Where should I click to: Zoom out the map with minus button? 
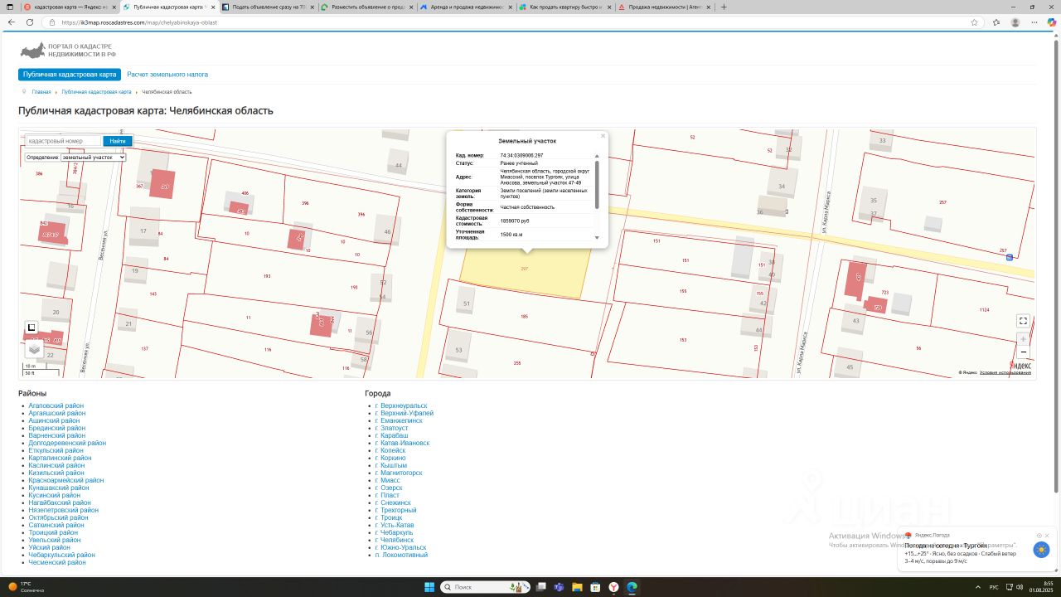coord(1023,352)
